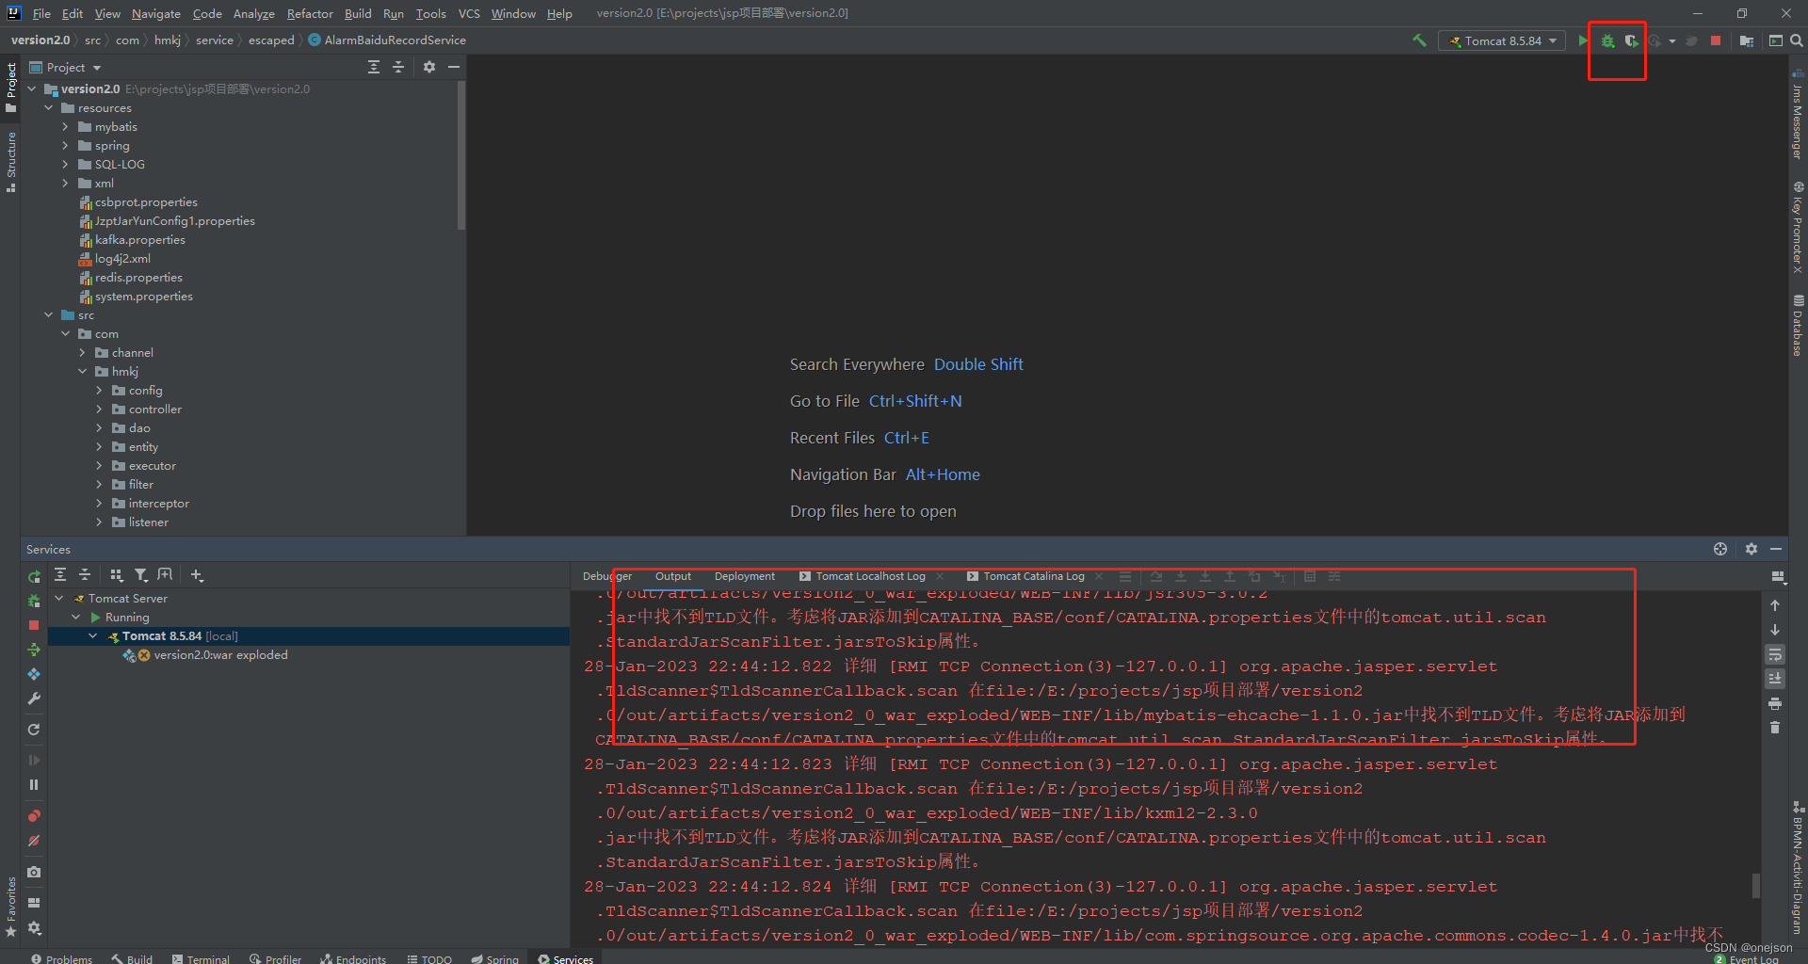The width and height of the screenshot is (1808, 964).
Task: Start debugging with the green bug icon
Action: tap(1607, 40)
